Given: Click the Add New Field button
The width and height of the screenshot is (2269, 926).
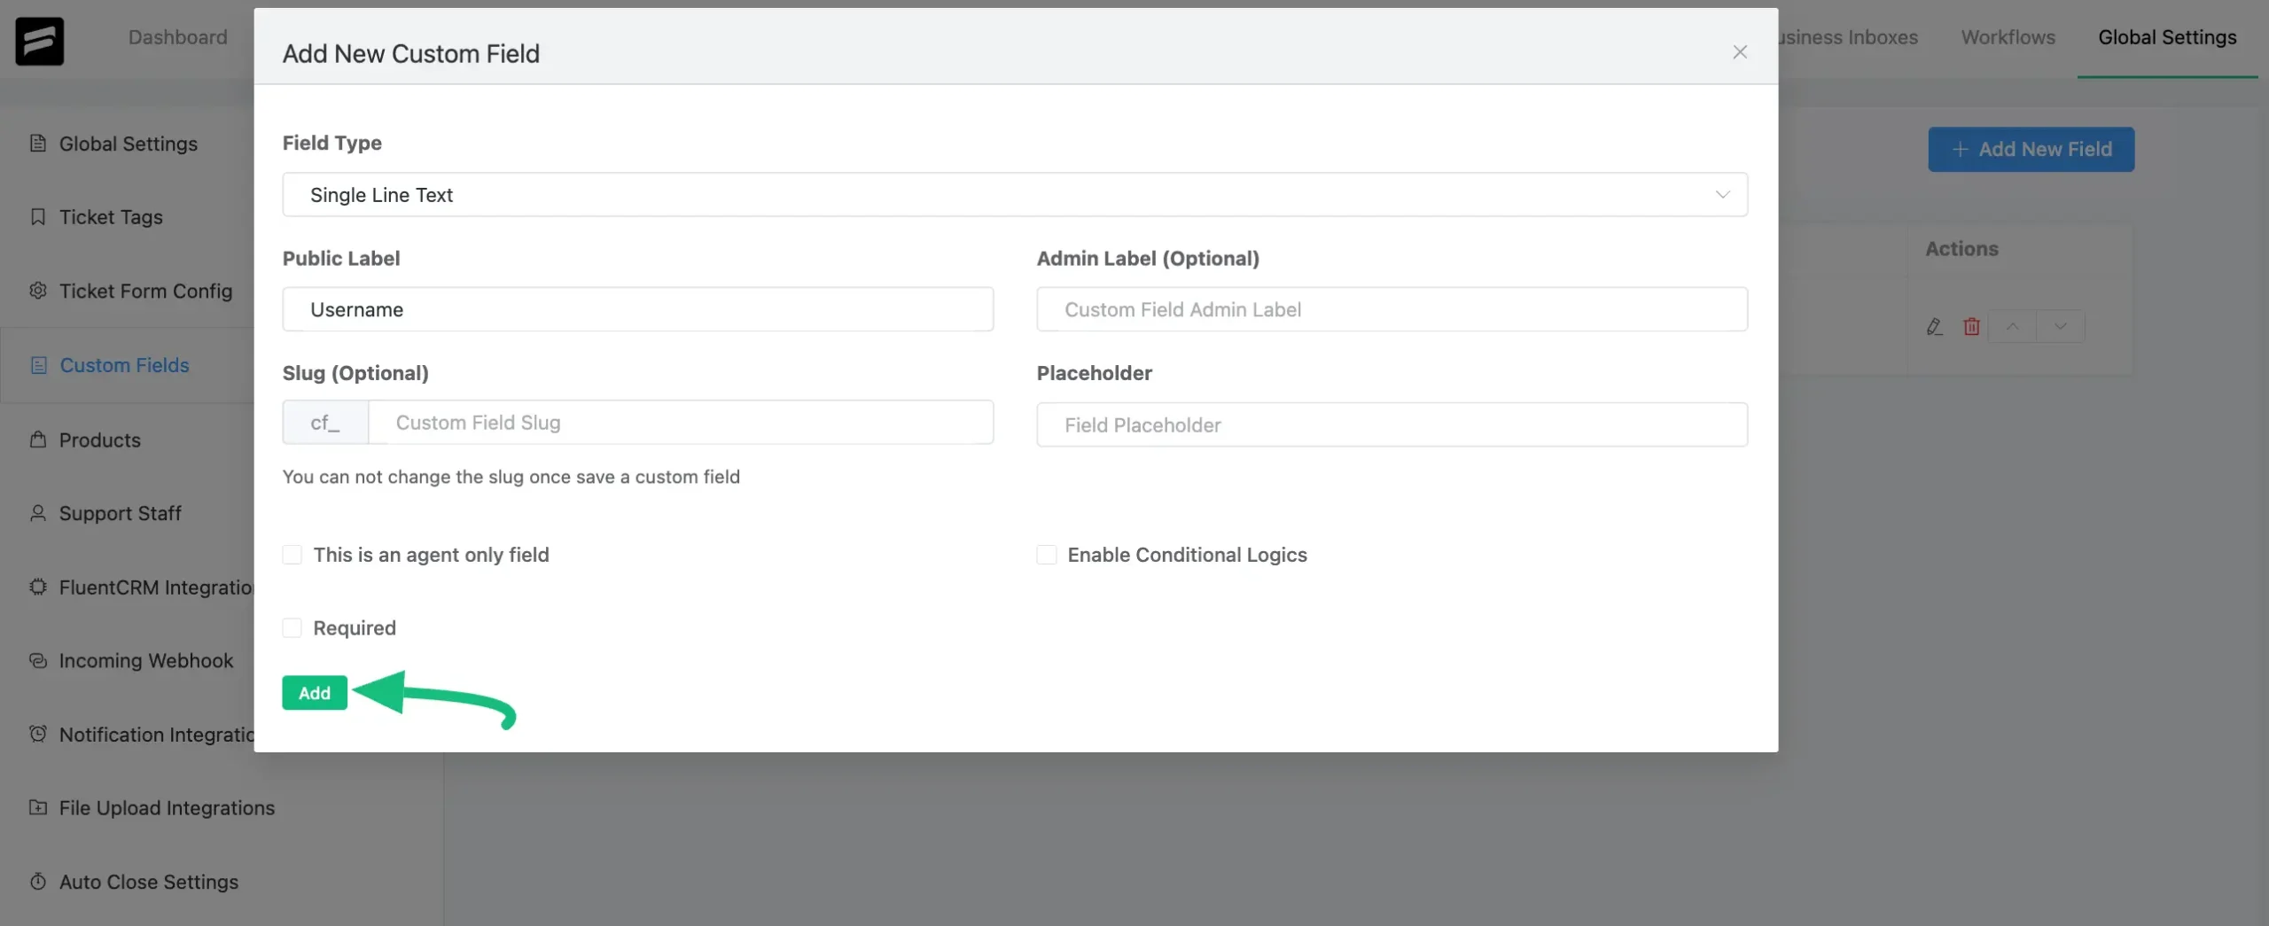Looking at the screenshot, I should (x=2031, y=149).
